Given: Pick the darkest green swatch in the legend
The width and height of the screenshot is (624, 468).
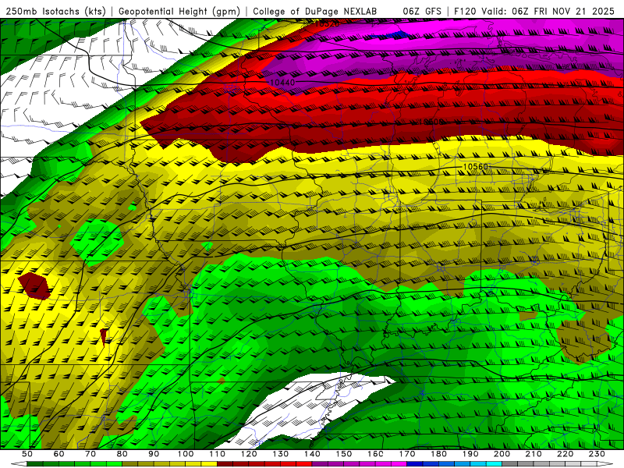Looking at the screenshot, I should tap(34, 463).
